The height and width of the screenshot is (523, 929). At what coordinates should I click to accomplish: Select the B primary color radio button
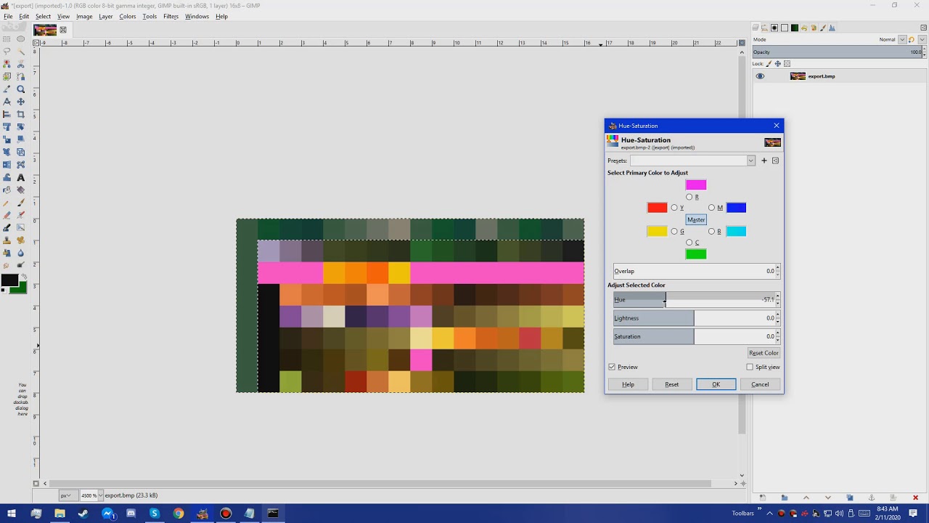tap(711, 231)
